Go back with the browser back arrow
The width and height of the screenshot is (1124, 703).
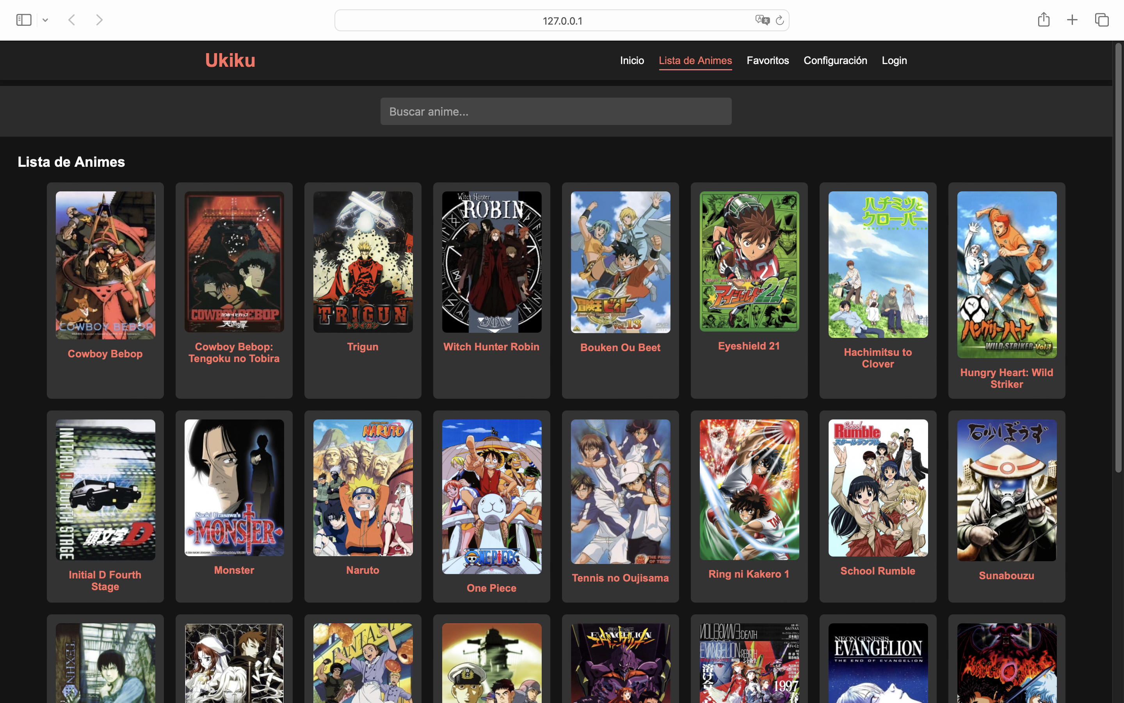71,20
